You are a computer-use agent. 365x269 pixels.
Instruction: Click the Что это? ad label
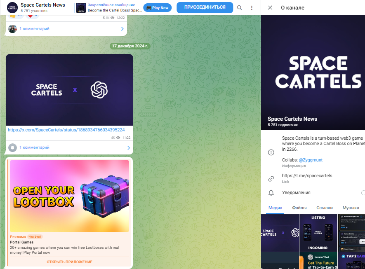[35, 237]
